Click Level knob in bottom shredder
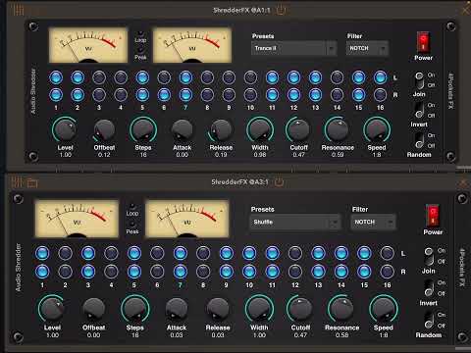The width and height of the screenshot is (471, 353). (52, 309)
